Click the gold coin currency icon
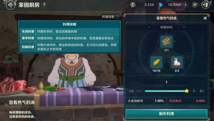This screenshot has width=214, height=121. point(133,5)
